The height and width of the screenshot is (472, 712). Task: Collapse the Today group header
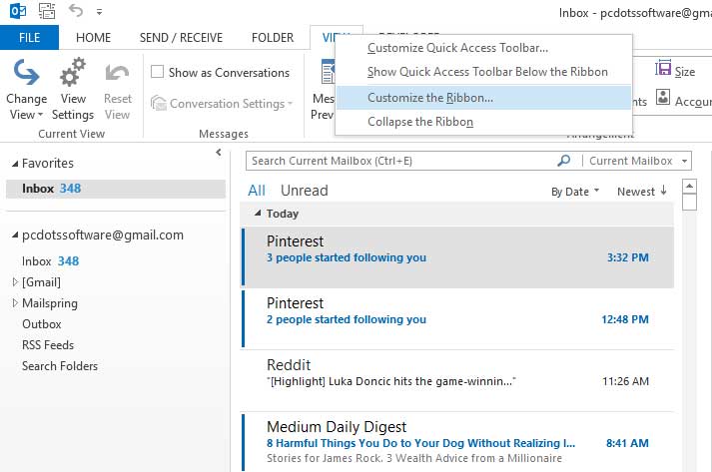[258, 214]
